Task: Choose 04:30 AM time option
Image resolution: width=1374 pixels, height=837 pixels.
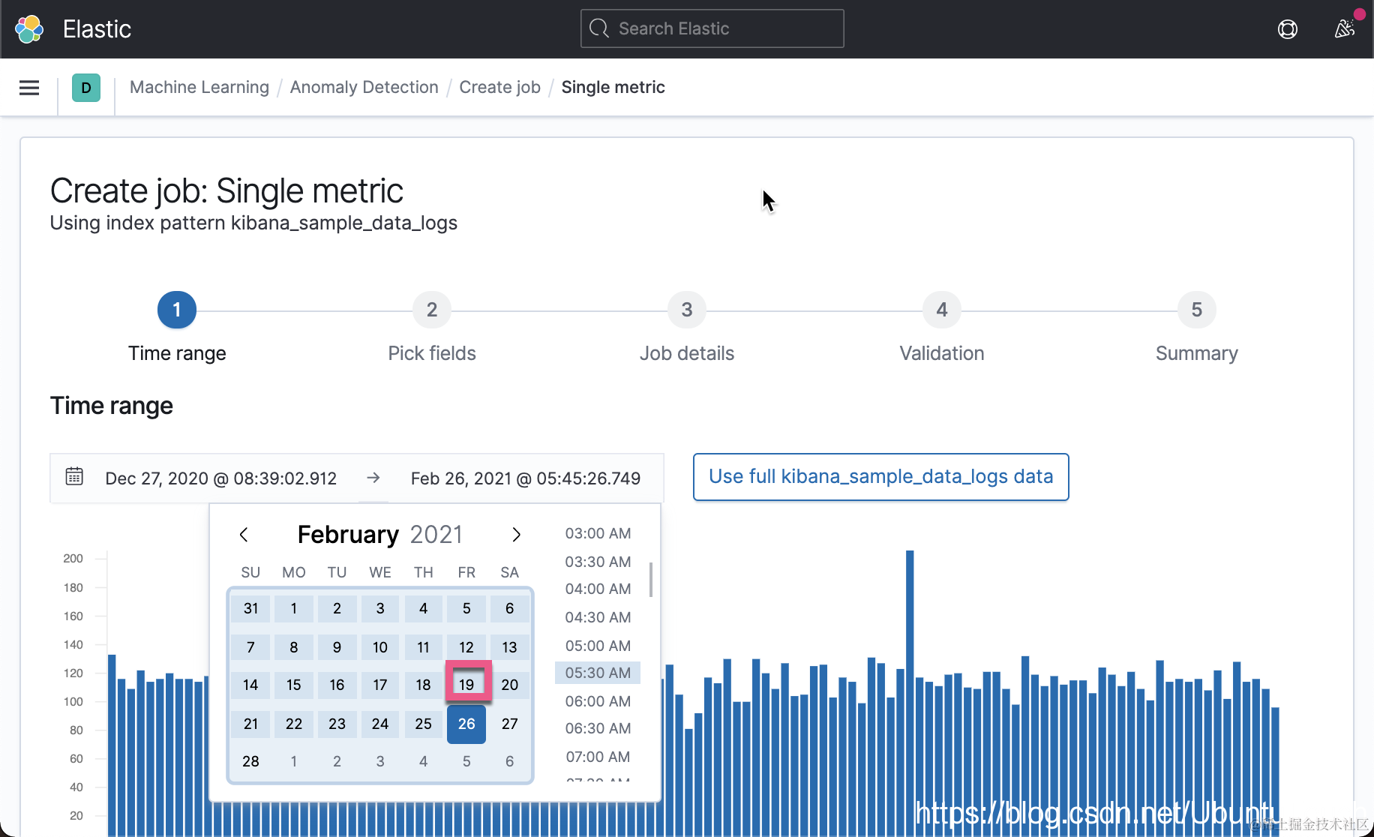Action: 598,617
